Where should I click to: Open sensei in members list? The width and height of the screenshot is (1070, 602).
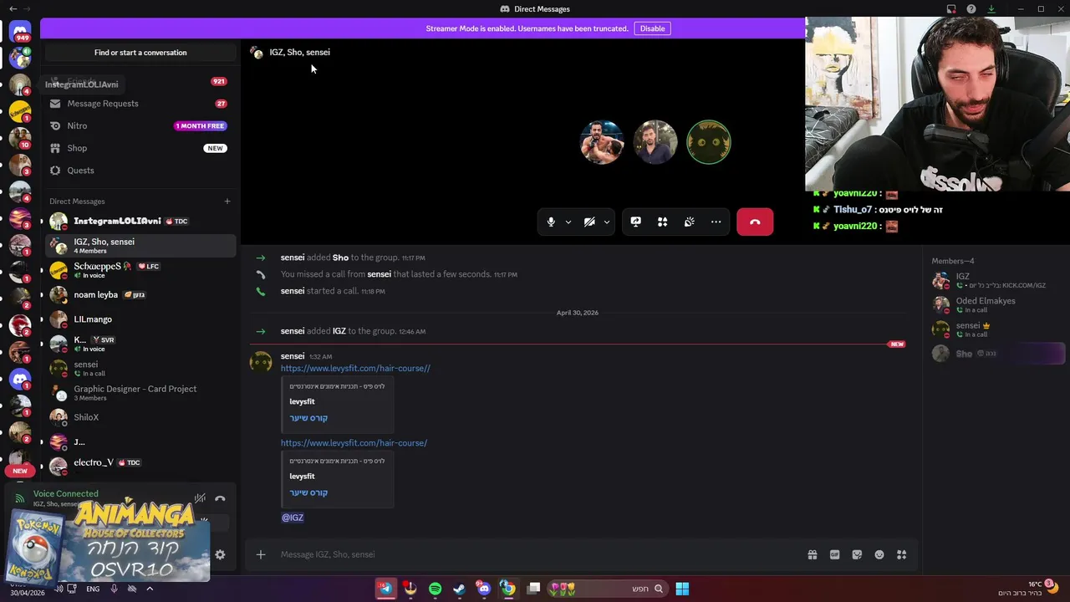[997, 329]
